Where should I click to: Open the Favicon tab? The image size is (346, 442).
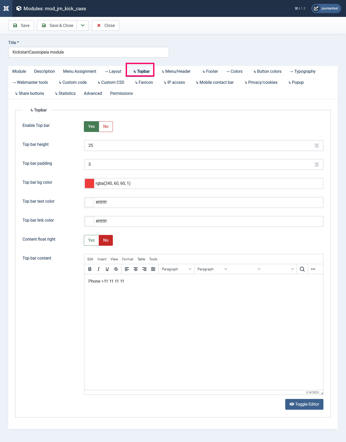point(144,83)
